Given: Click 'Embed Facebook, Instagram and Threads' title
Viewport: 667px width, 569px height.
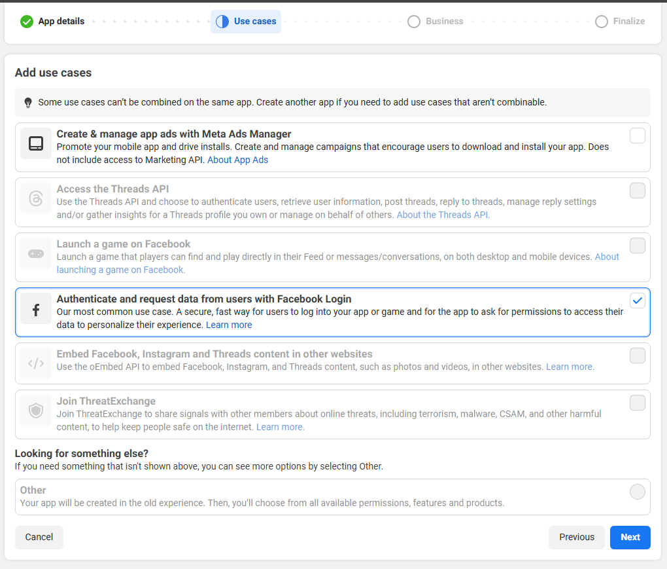Looking at the screenshot, I should [214, 354].
